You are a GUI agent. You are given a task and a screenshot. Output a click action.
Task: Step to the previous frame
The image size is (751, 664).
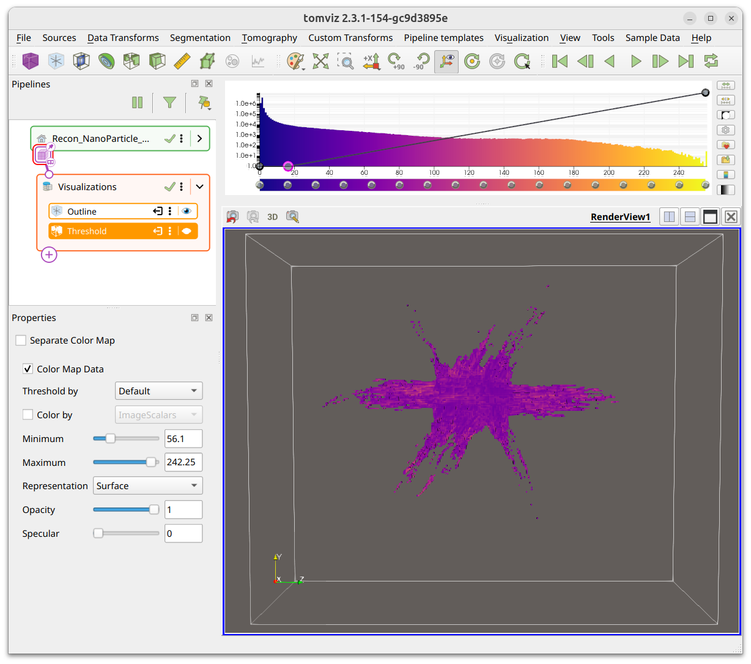point(585,61)
